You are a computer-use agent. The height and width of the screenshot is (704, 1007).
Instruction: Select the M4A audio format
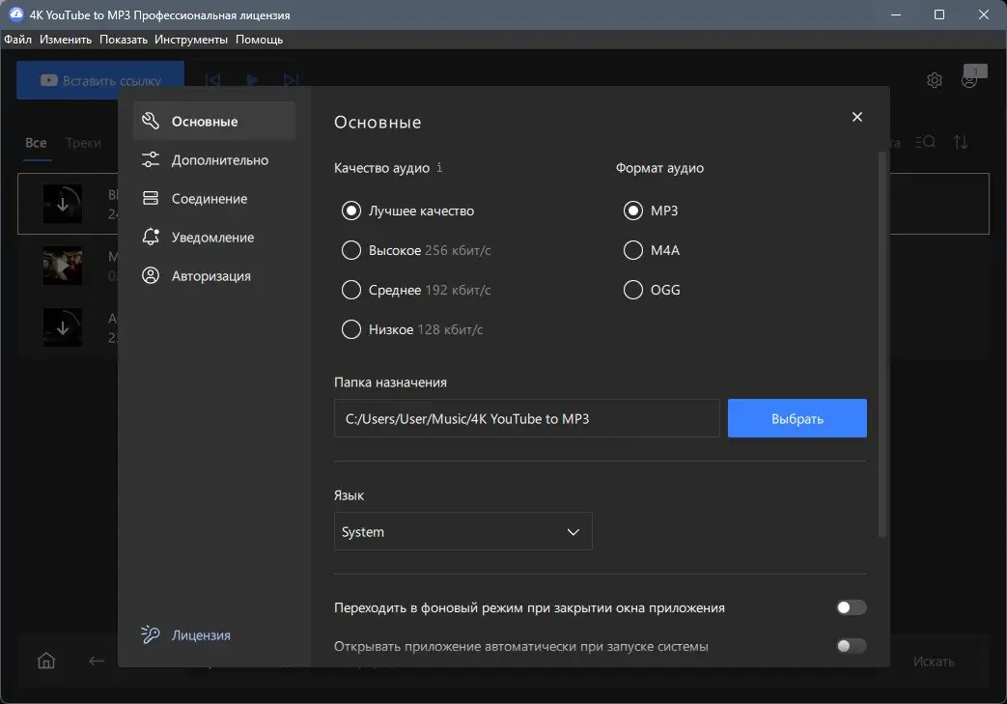633,250
